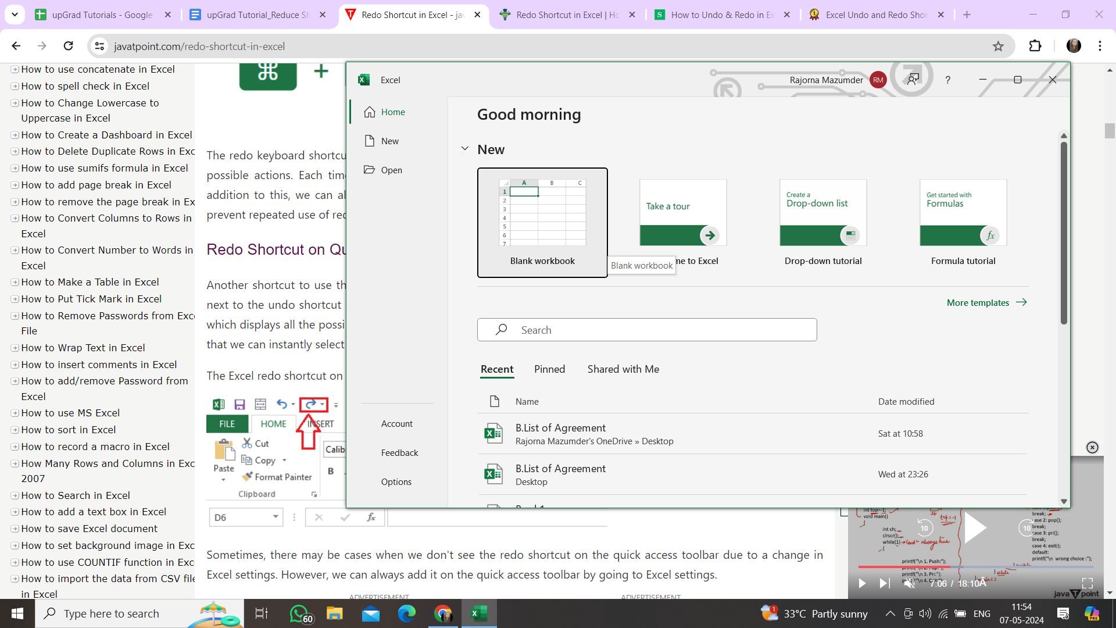Toggle video fullscreen

click(1087, 583)
